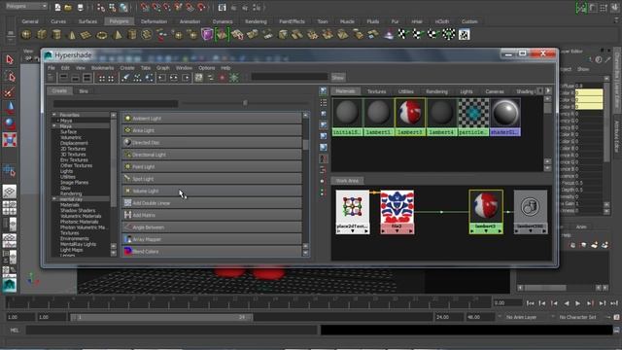The image size is (622, 350).
Task: Collapse the Favorites tree section
Action: click(x=54, y=115)
